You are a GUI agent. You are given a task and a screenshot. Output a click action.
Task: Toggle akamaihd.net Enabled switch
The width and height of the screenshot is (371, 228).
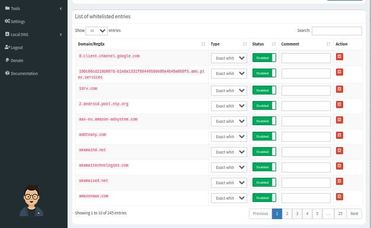pos(264,152)
